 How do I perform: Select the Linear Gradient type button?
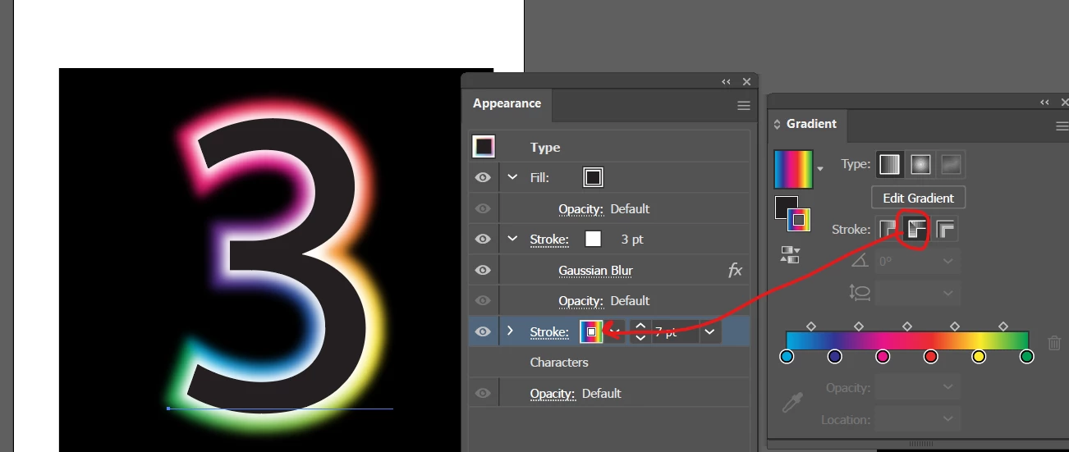click(x=889, y=165)
